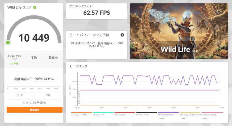Click オンラインで結果を比較 button

tap(34, 102)
